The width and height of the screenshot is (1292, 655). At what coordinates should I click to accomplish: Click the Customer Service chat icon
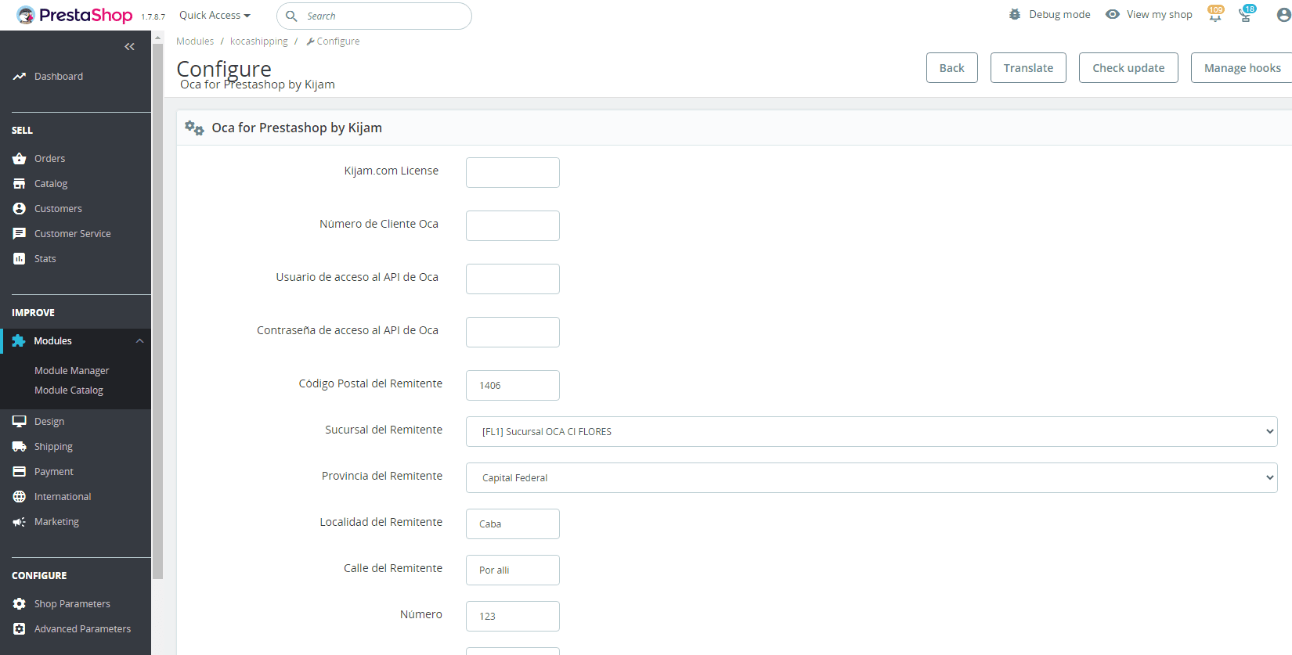[20, 233]
